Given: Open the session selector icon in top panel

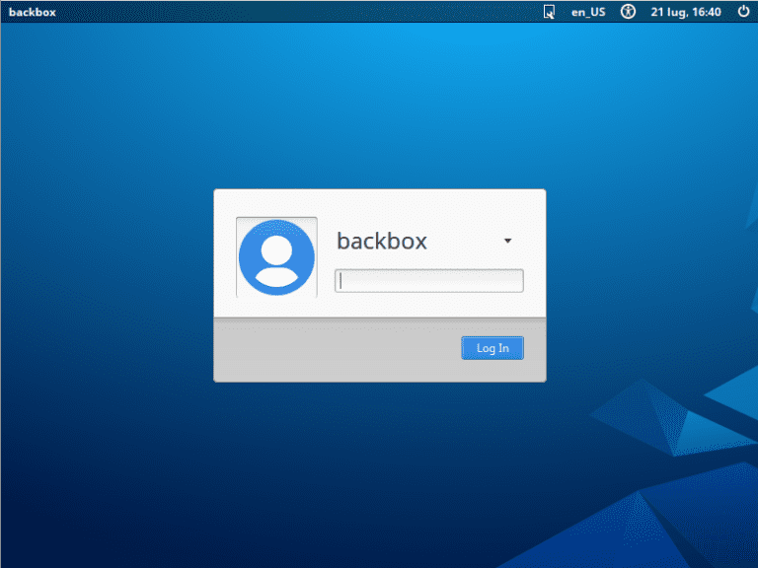Looking at the screenshot, I should tap(549, 12).
